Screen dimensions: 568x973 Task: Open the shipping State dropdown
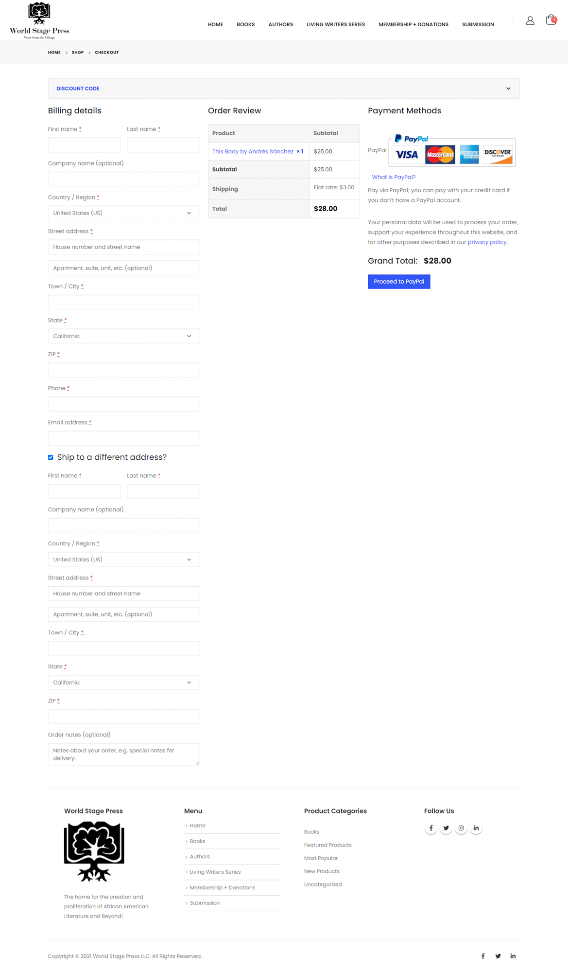123,683
